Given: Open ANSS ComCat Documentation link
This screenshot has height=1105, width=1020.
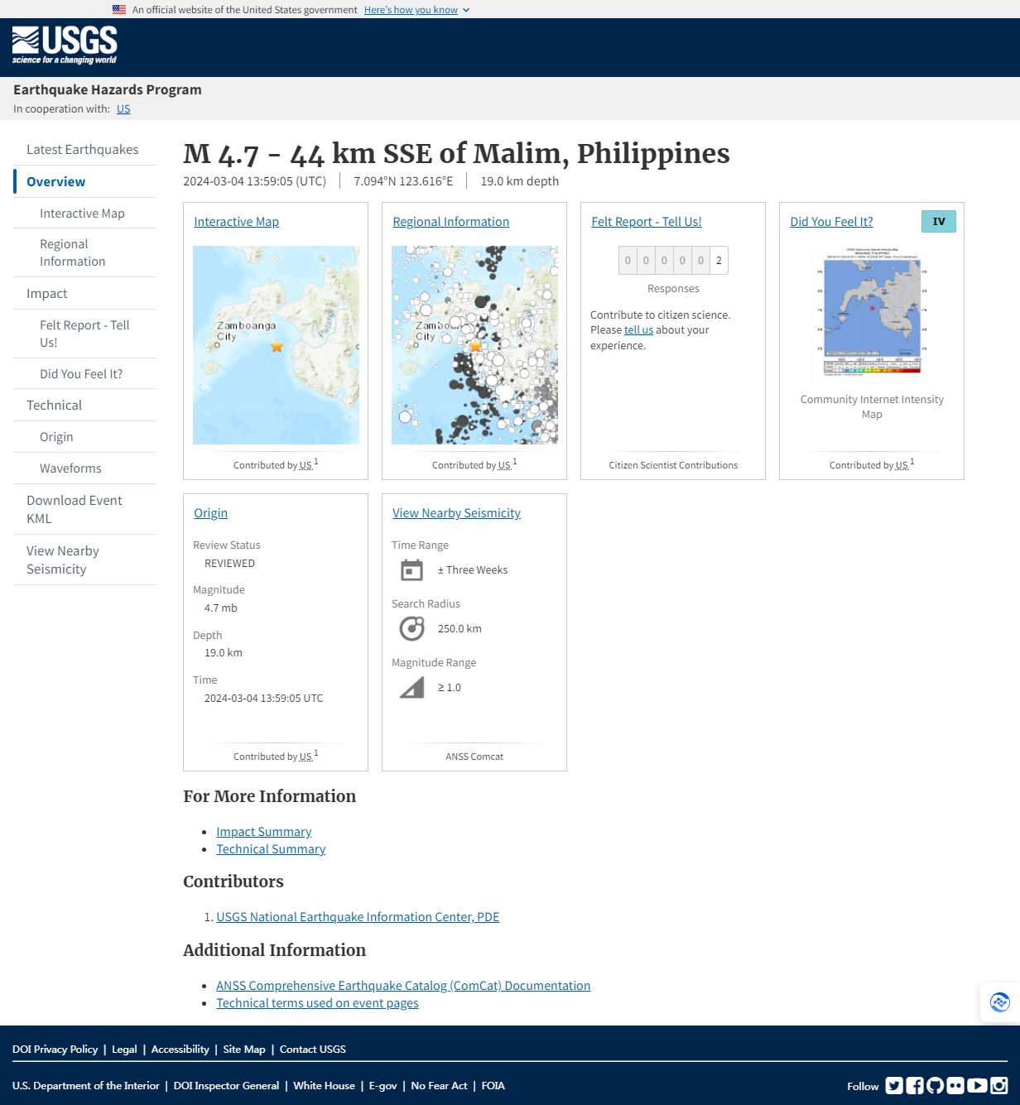Looking at the screenshot, I should point(403,986).
